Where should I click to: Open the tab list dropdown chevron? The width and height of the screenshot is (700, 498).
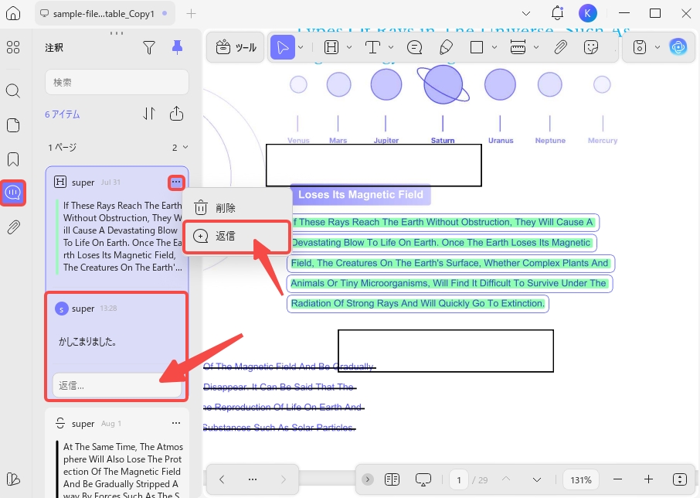pyautogui.click(x=526, y=14)
